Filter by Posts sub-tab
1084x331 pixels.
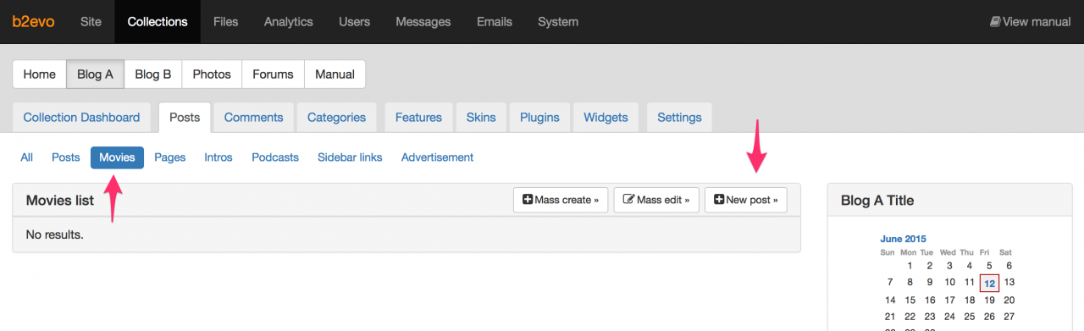point(66,157)
